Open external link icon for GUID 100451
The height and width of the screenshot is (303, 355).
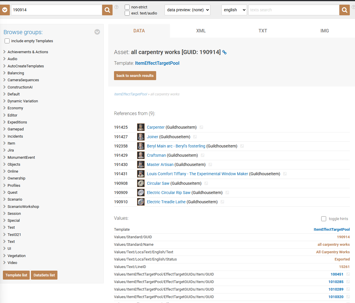tap(348, 274)
